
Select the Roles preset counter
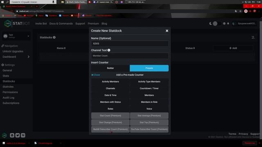tap(110, 109)
